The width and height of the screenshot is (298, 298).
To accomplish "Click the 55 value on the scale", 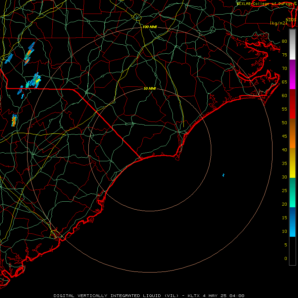I will 284,109.
